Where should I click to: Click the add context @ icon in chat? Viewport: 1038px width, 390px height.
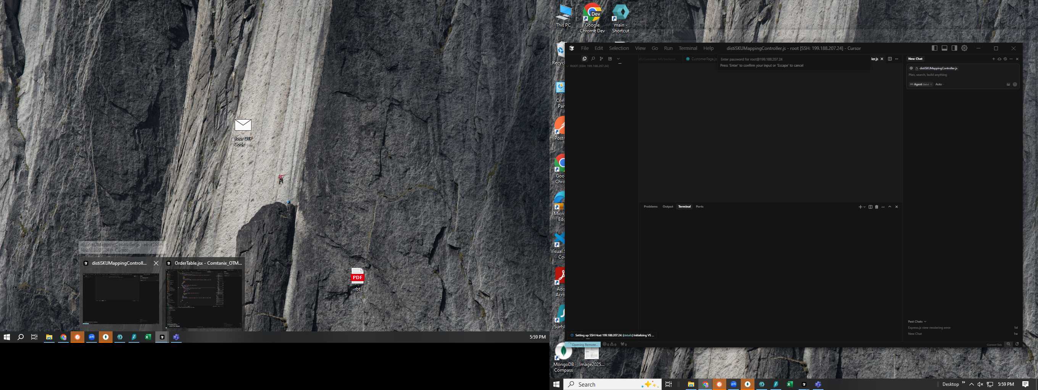(911, 68)
